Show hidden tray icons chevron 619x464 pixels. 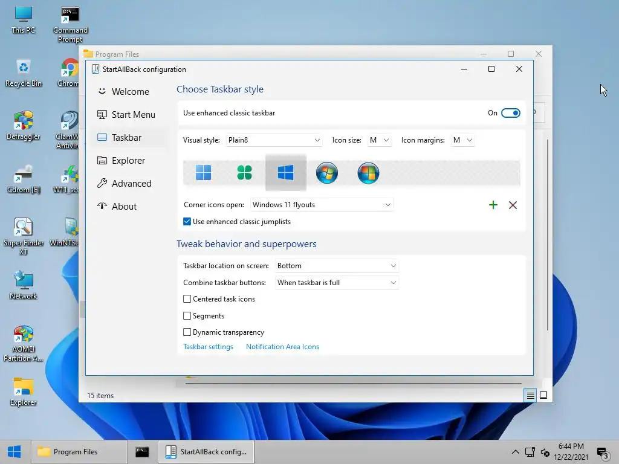(x=515, y=452)
